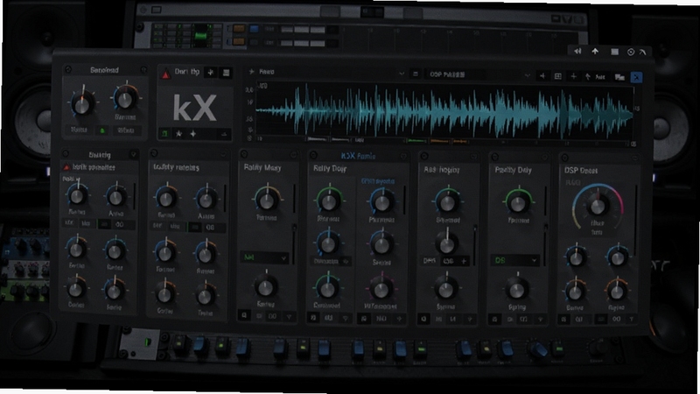Select the kDt segment in the Basitig panel
This screenshot has width=700, height=394.
point(69,222)
